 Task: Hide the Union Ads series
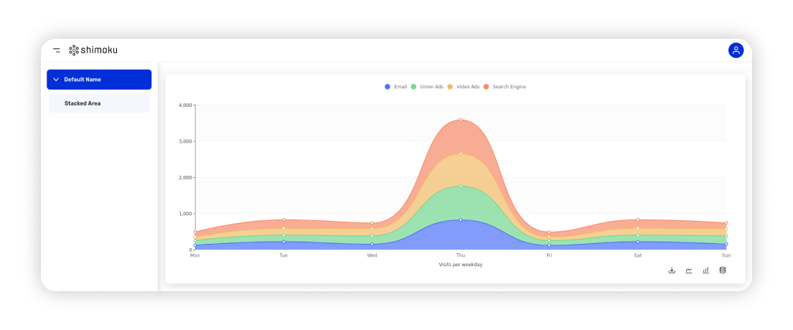431,87
